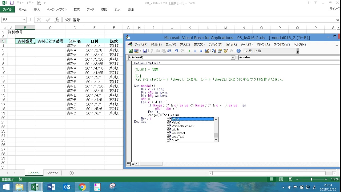Toggle Design Mode icon in VBA toolbar
The width and height of the screenshot is (341, 192).
[207, 51]
